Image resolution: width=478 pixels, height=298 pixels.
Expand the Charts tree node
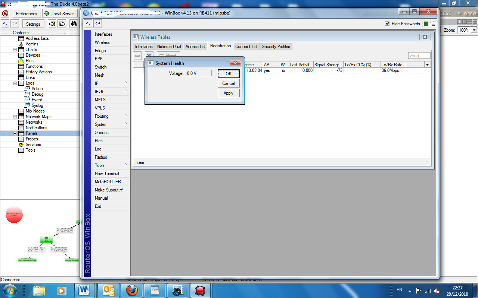click(15, 50)
